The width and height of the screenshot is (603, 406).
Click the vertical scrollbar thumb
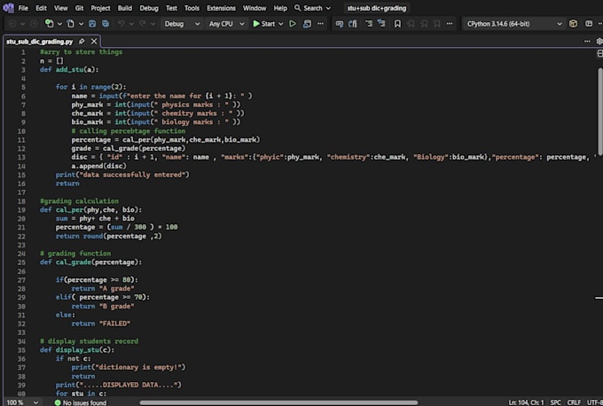[x=600, y=112]
